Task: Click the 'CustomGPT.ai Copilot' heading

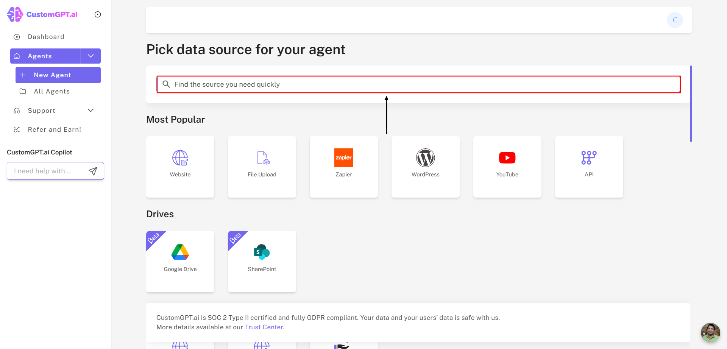Action: pyautogui.click(x=39, y=152)
